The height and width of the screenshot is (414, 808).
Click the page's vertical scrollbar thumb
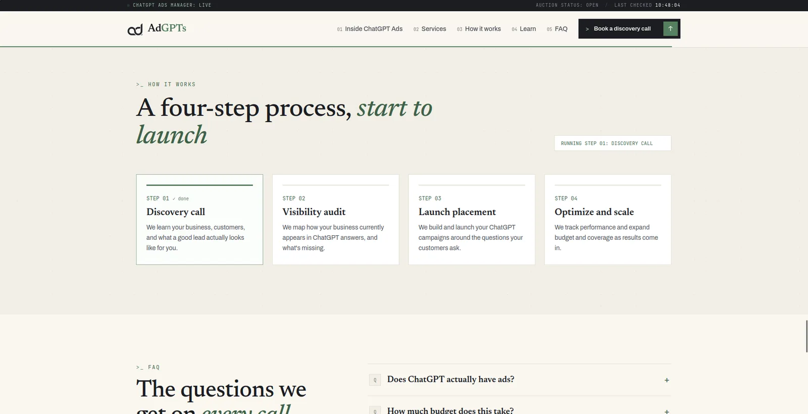click(x=806, y=336)
